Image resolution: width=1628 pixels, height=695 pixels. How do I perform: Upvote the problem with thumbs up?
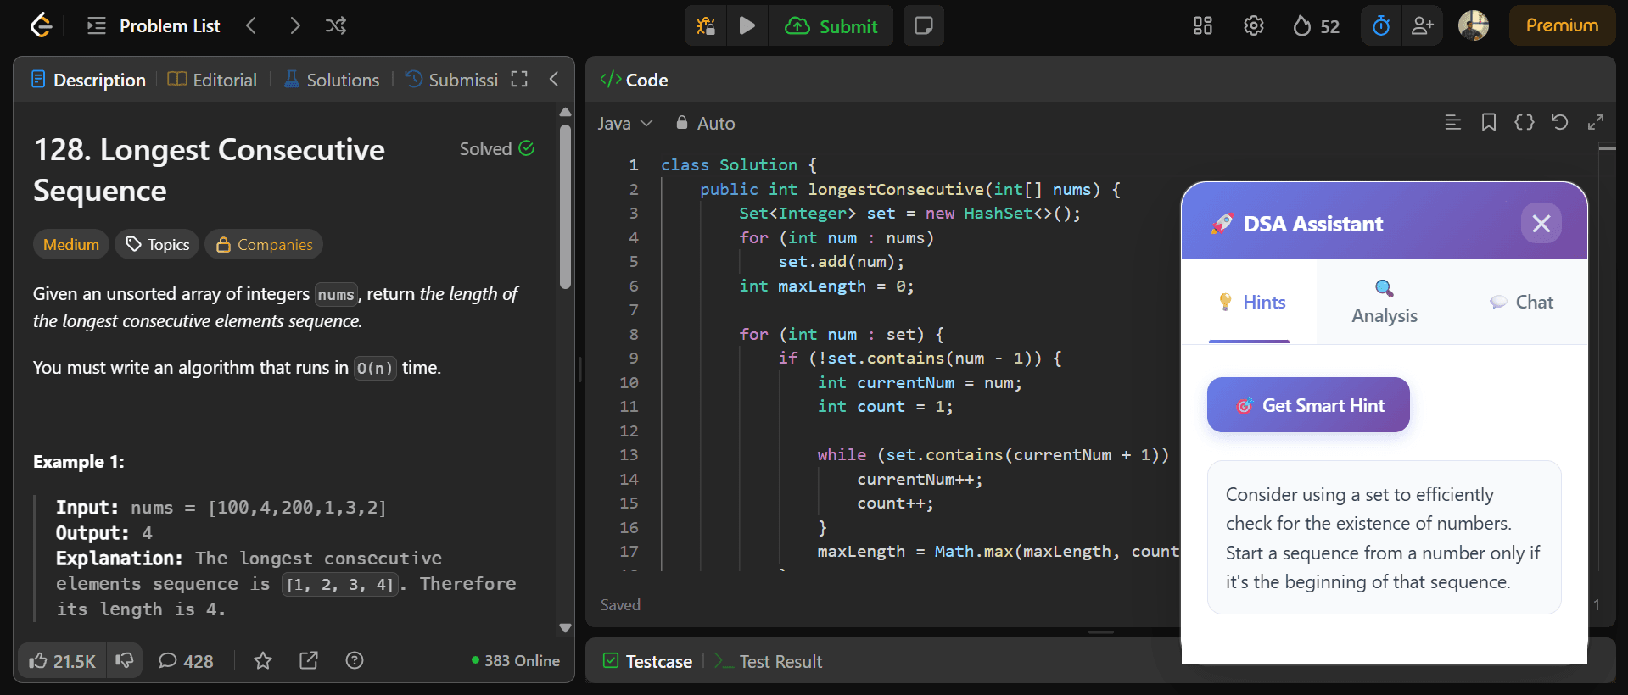pyautogui.click(x=62, y=661)
